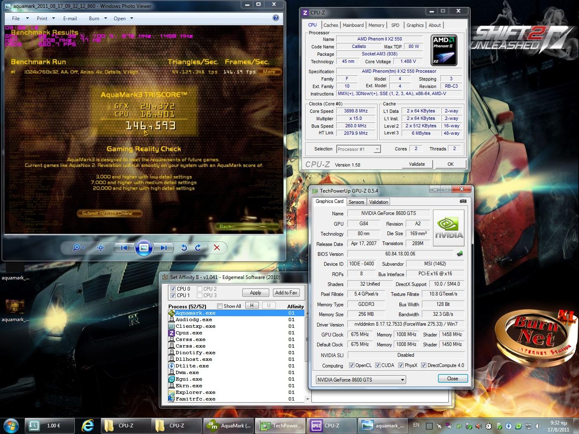Launch Internet Explorer from the taskbar
Viewport: 579px width, 434px height.
coord(88,425)
